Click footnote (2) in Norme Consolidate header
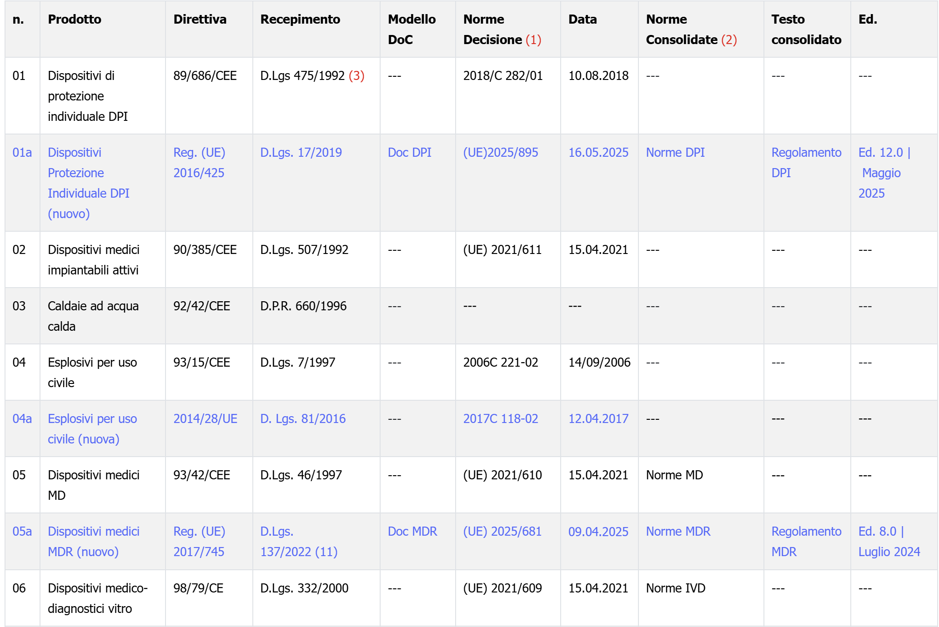 pos(729,40)
